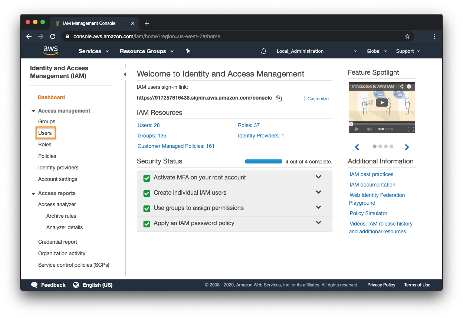Click the site lock icon in address bar
Viewport: 463px width, 318px height.
pos(68,36)
